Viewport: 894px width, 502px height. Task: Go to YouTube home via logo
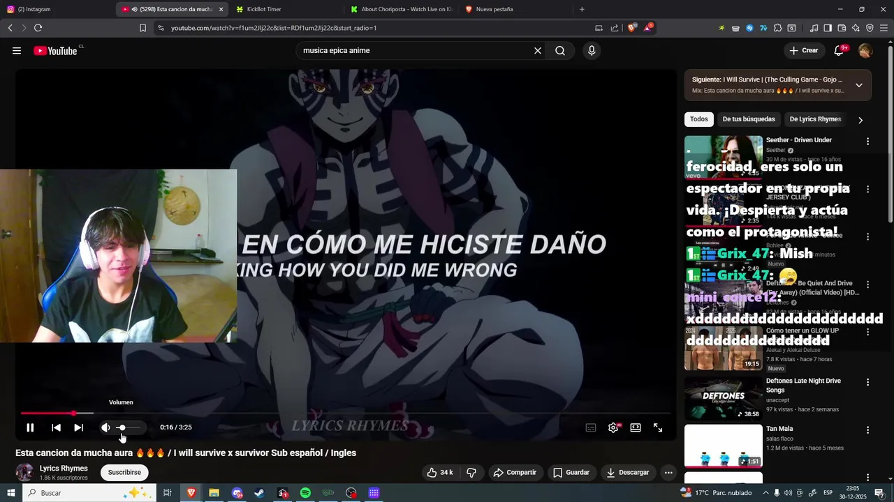[55, 51]
